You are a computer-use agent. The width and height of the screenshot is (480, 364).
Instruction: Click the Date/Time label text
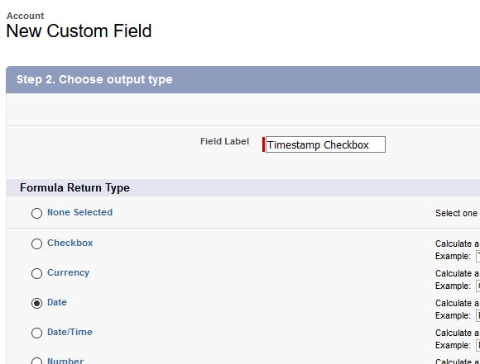click(70, 332)
